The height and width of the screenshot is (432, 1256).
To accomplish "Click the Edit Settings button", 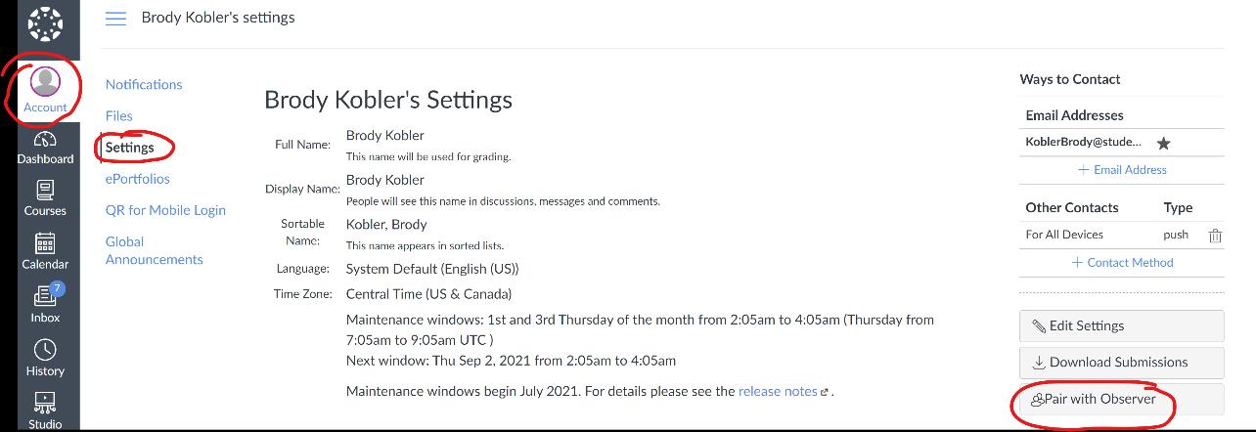I will [1121, 326].
